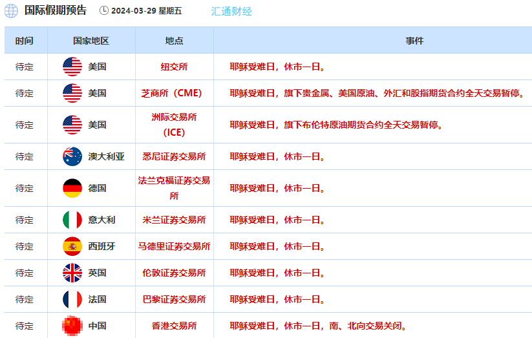Click 待定 in the 纽交所 row

pos(25,67)
